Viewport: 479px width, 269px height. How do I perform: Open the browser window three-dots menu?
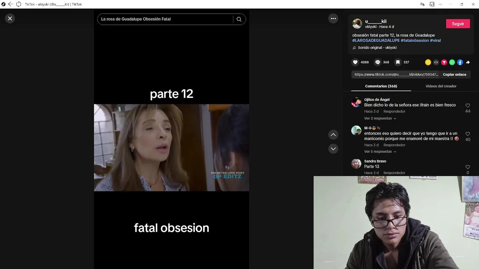(440, 4)
